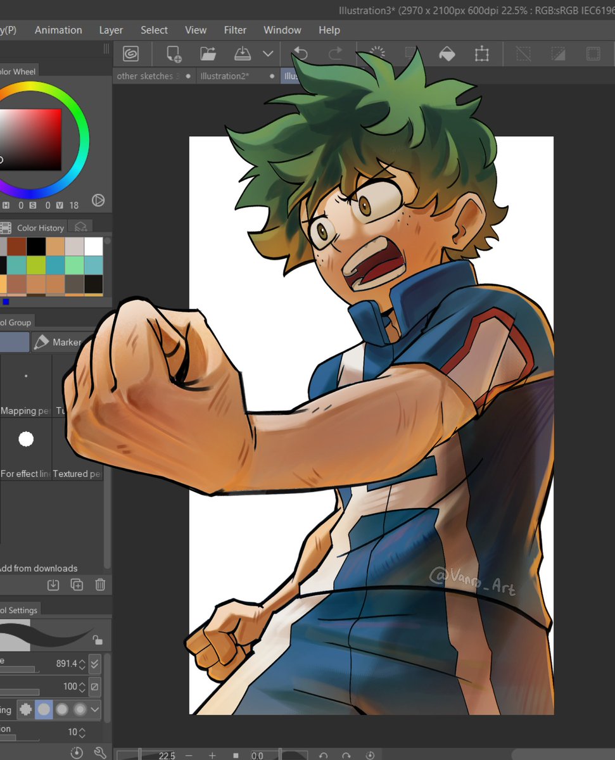The image size is (615, 760).
Task: Pick the light green swatch in Color History
Action: [74, 265]
